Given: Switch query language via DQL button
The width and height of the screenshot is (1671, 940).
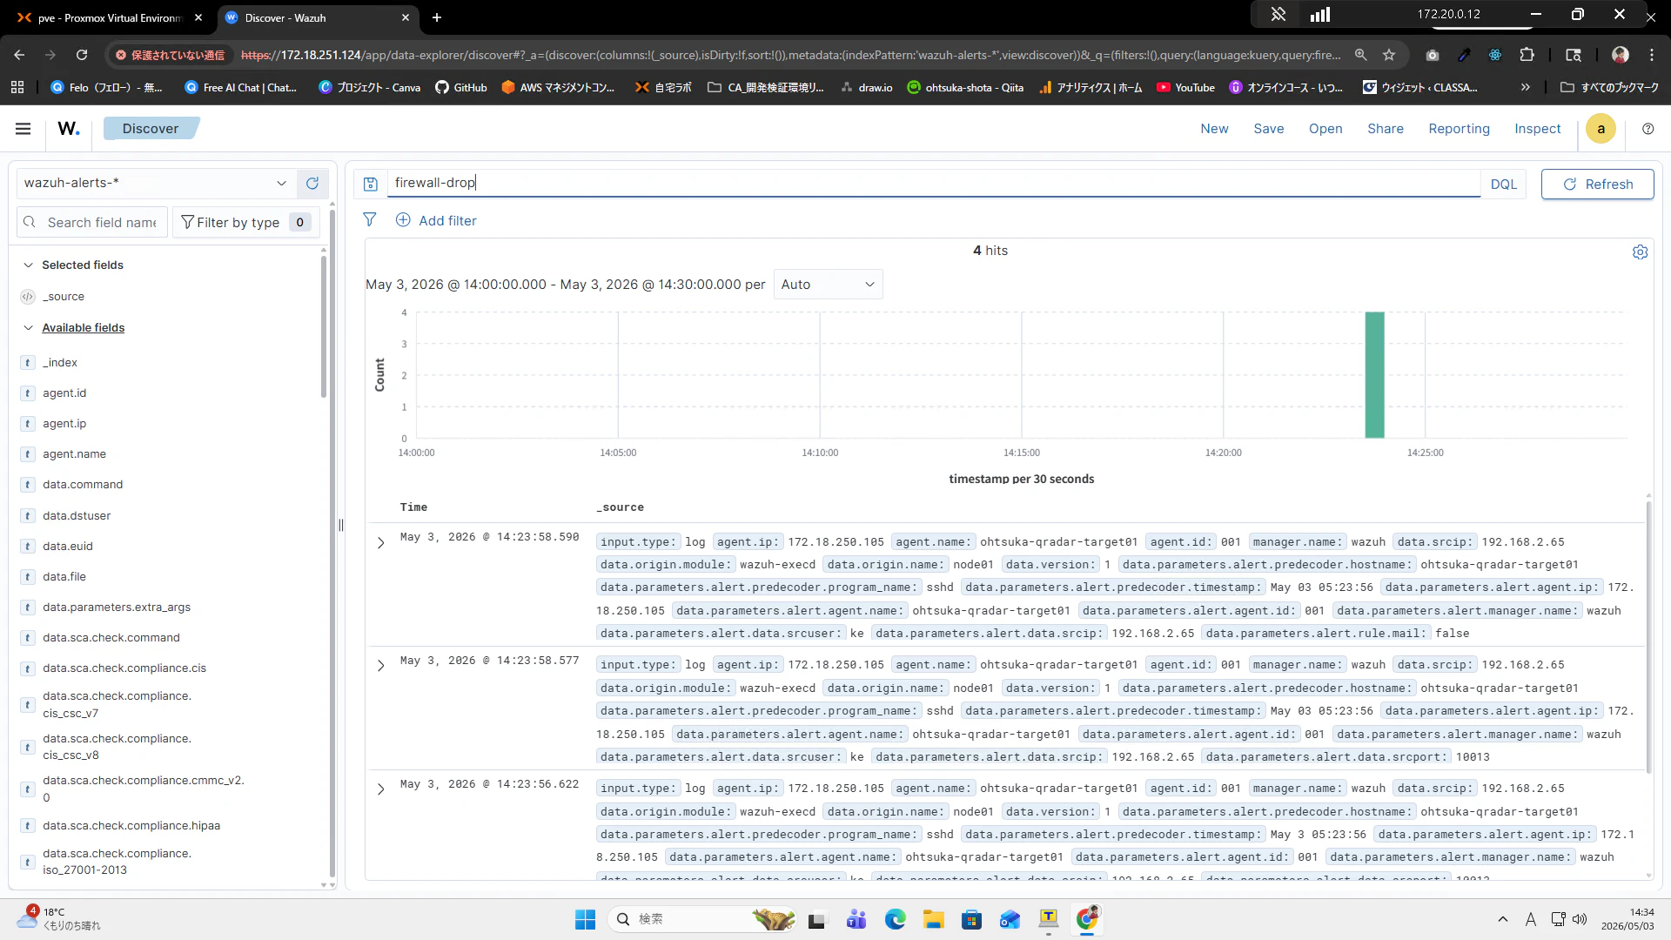Looking at the screenshot, I should (1503, 185).
